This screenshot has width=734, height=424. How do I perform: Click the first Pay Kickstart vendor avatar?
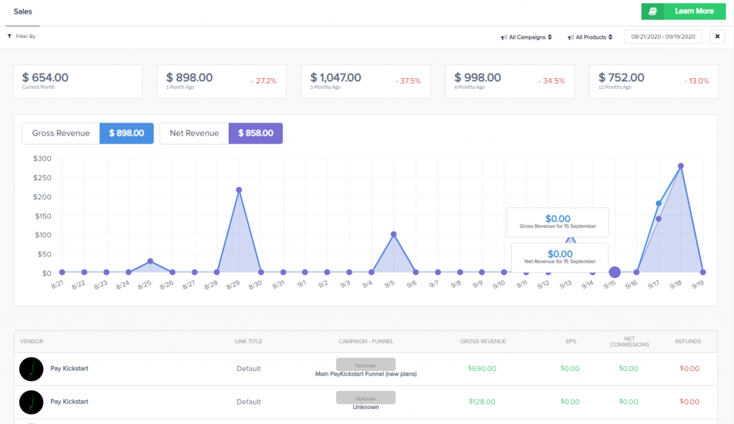tap(32, 369)
